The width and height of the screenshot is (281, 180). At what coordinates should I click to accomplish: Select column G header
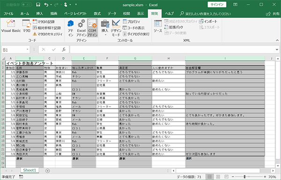[x=135, y=58]
